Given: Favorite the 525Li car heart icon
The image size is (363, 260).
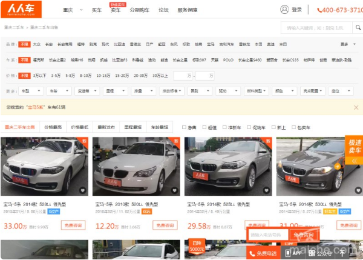Looking at the screenshot, I should 266,190.
